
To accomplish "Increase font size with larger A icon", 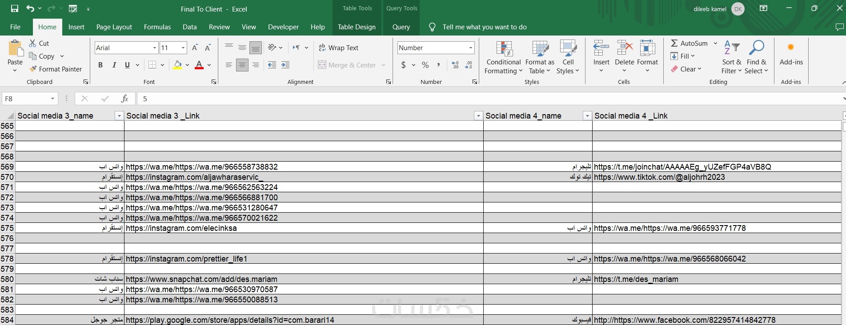I will (195, 48).
